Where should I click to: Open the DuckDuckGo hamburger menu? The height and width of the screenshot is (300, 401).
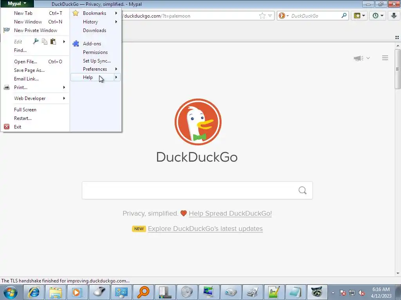pyautogui.click(x=385, y=58)
